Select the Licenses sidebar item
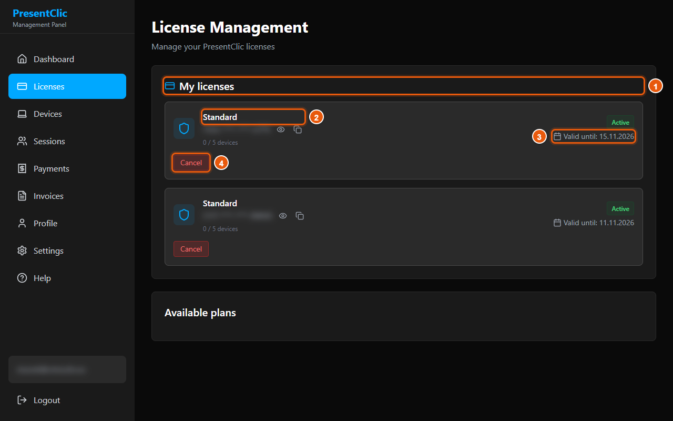 tap(67, 86)
